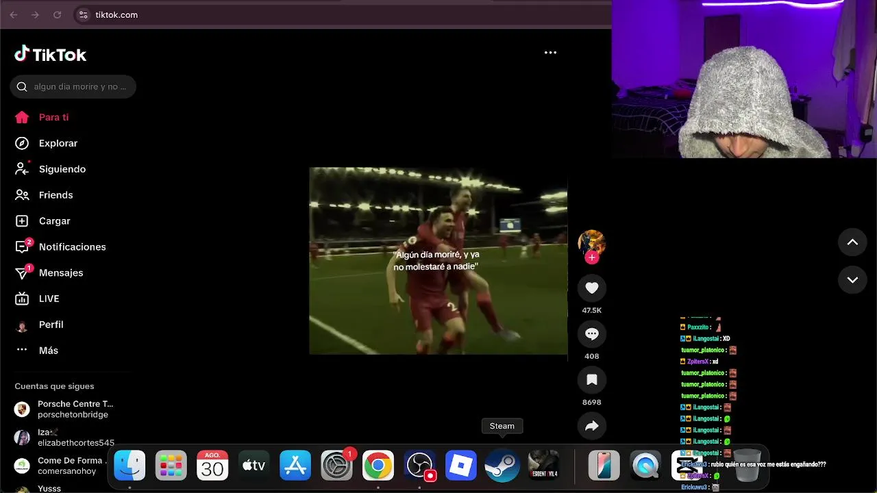
Task: Go to the next video with the down chevron
Action: 852,280
